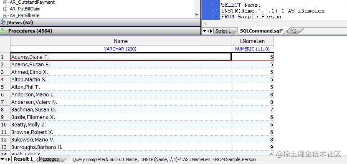
Task: Click row header number 13
Action: [x=5, y=147]
